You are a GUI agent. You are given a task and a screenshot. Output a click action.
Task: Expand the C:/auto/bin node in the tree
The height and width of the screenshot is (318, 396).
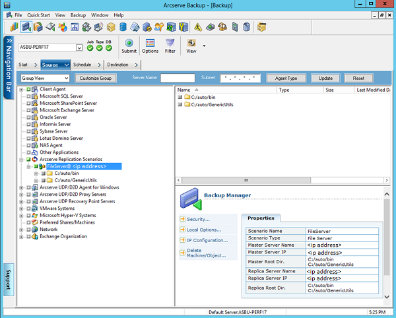click(x=36, y=174)
